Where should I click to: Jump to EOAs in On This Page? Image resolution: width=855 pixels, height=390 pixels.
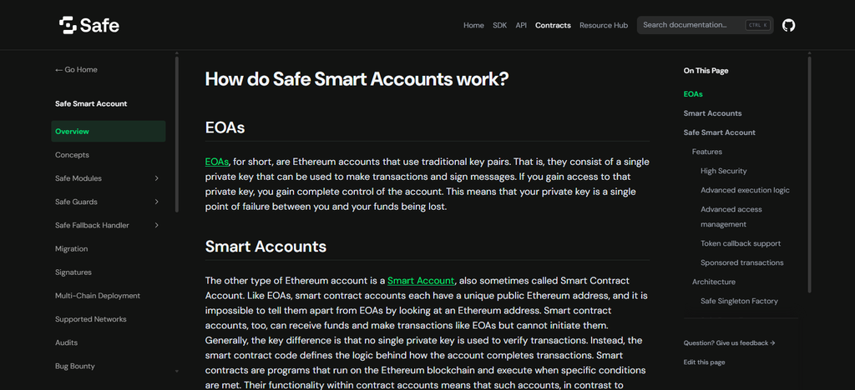[x=693, y=94]
